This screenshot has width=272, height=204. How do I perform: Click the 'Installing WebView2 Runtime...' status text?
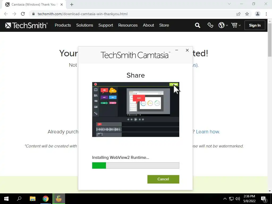point(121,158)
